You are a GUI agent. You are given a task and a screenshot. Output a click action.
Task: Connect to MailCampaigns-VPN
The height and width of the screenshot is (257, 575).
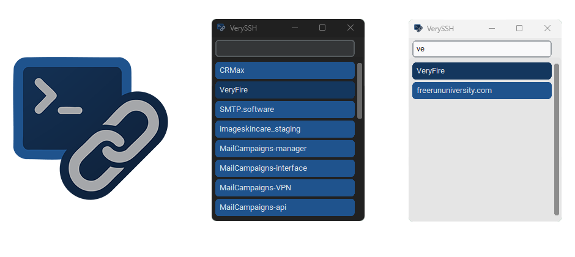point(285,188)
